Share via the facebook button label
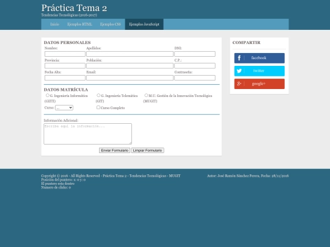This screenshot has height=247, width=330. coord(259,58)
